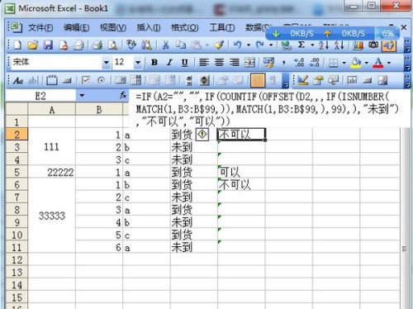
Task: Apply red font color
Action: (x=378, y=63)
